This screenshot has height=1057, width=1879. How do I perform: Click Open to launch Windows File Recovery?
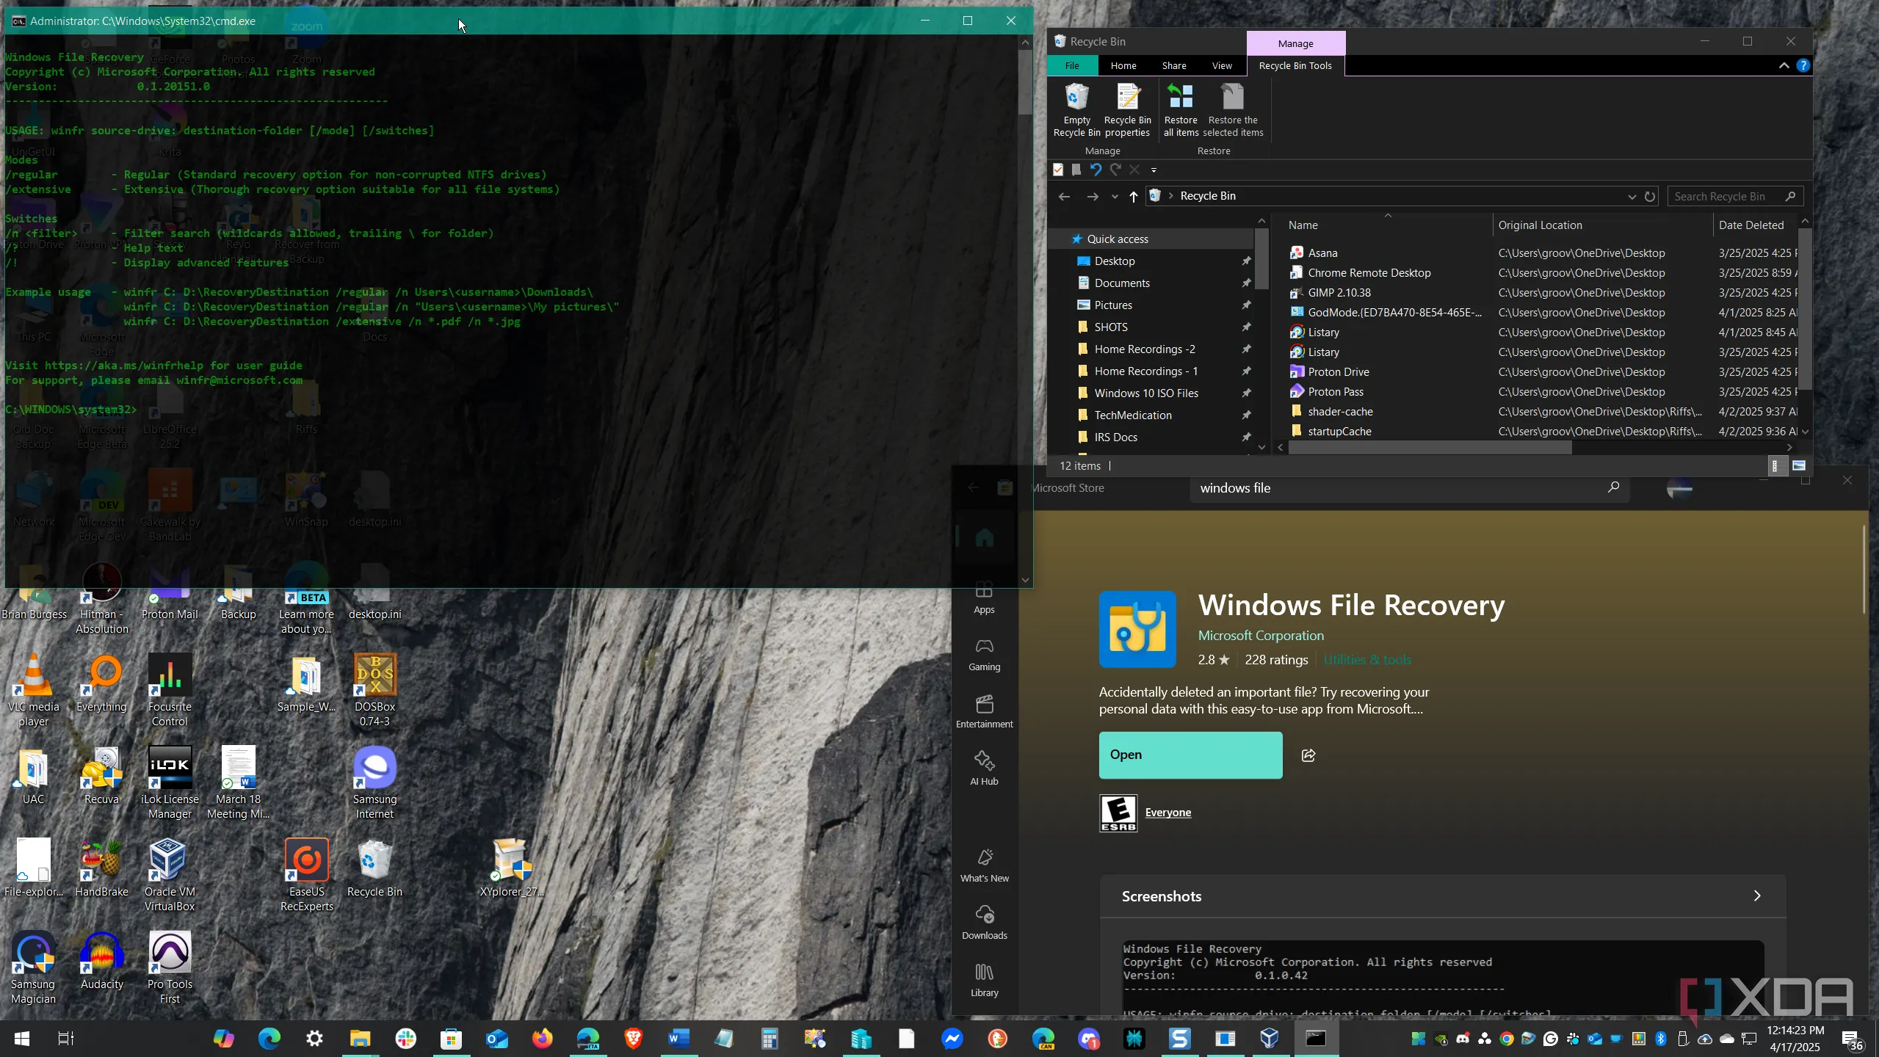[x=1190, y=755]
